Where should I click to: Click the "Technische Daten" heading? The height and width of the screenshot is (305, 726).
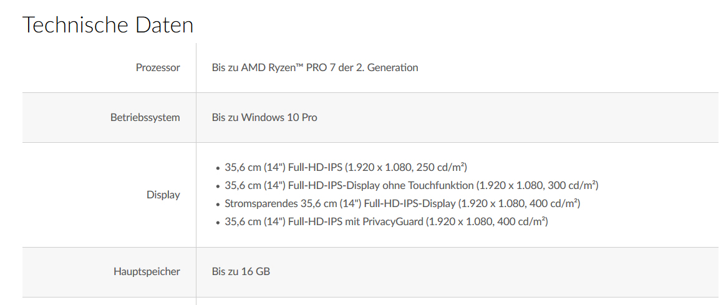pyautogui.click(x=108, y=25)
